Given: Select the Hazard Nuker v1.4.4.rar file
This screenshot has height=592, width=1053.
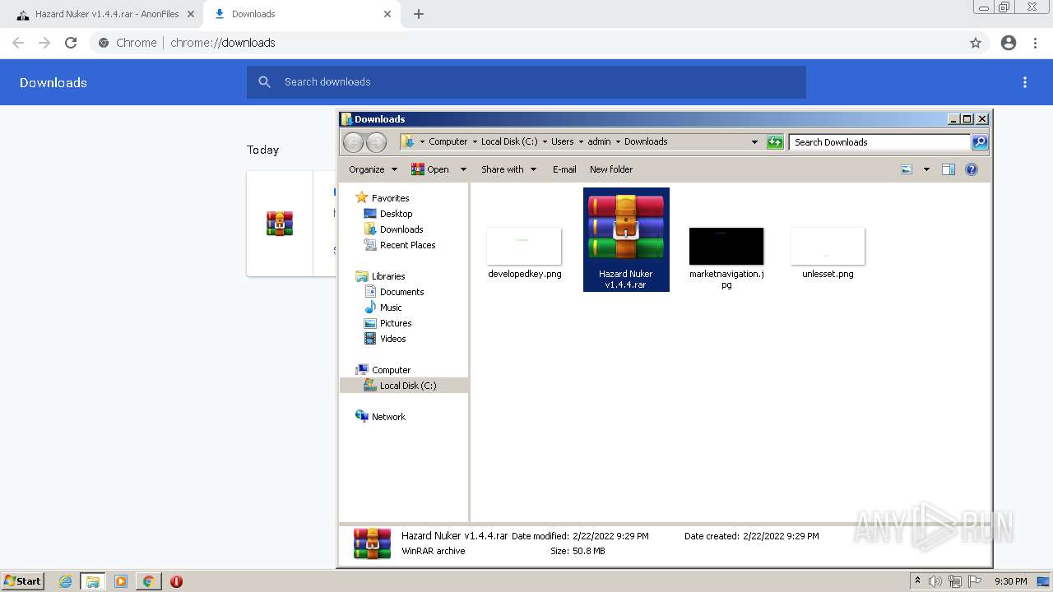Looking at the screenshot, I should (x=626, y=239).
